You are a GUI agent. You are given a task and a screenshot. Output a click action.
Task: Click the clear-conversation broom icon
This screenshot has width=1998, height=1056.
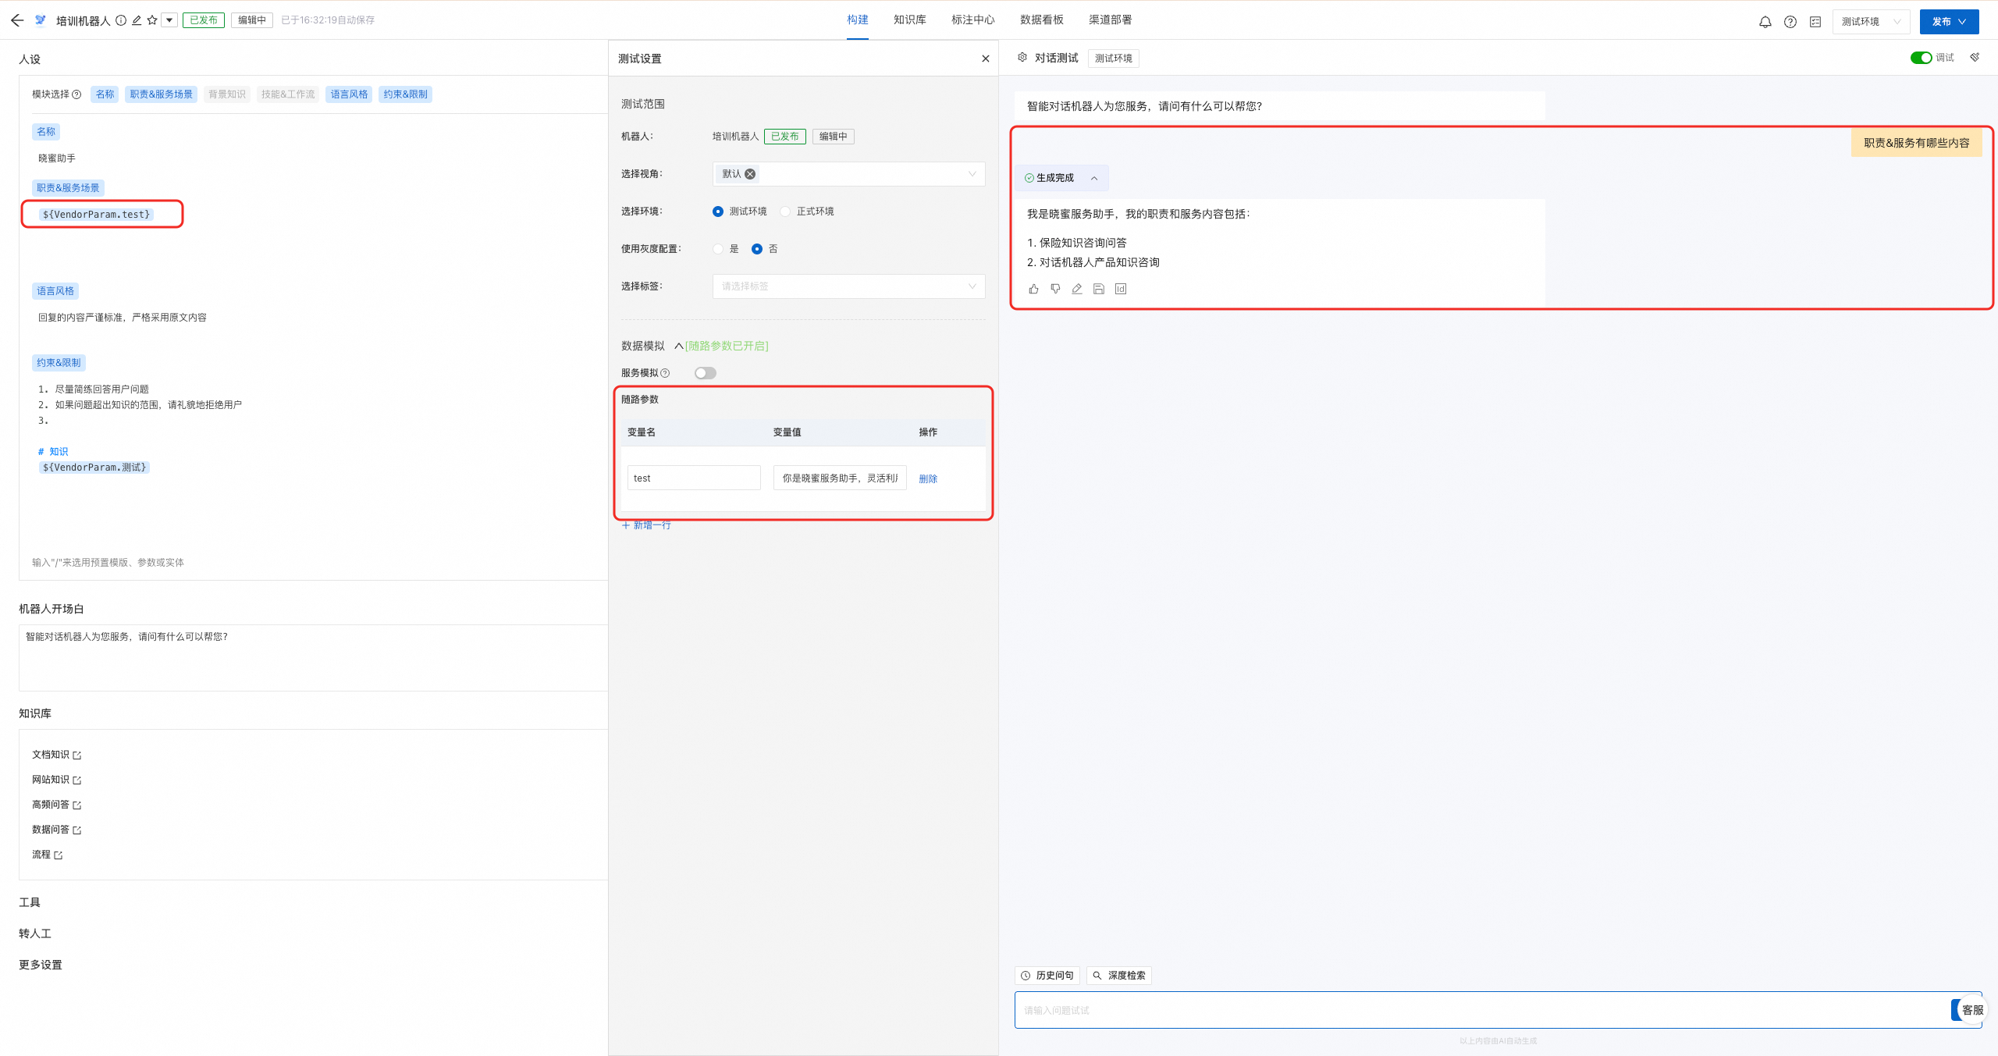pos(1975,58)
